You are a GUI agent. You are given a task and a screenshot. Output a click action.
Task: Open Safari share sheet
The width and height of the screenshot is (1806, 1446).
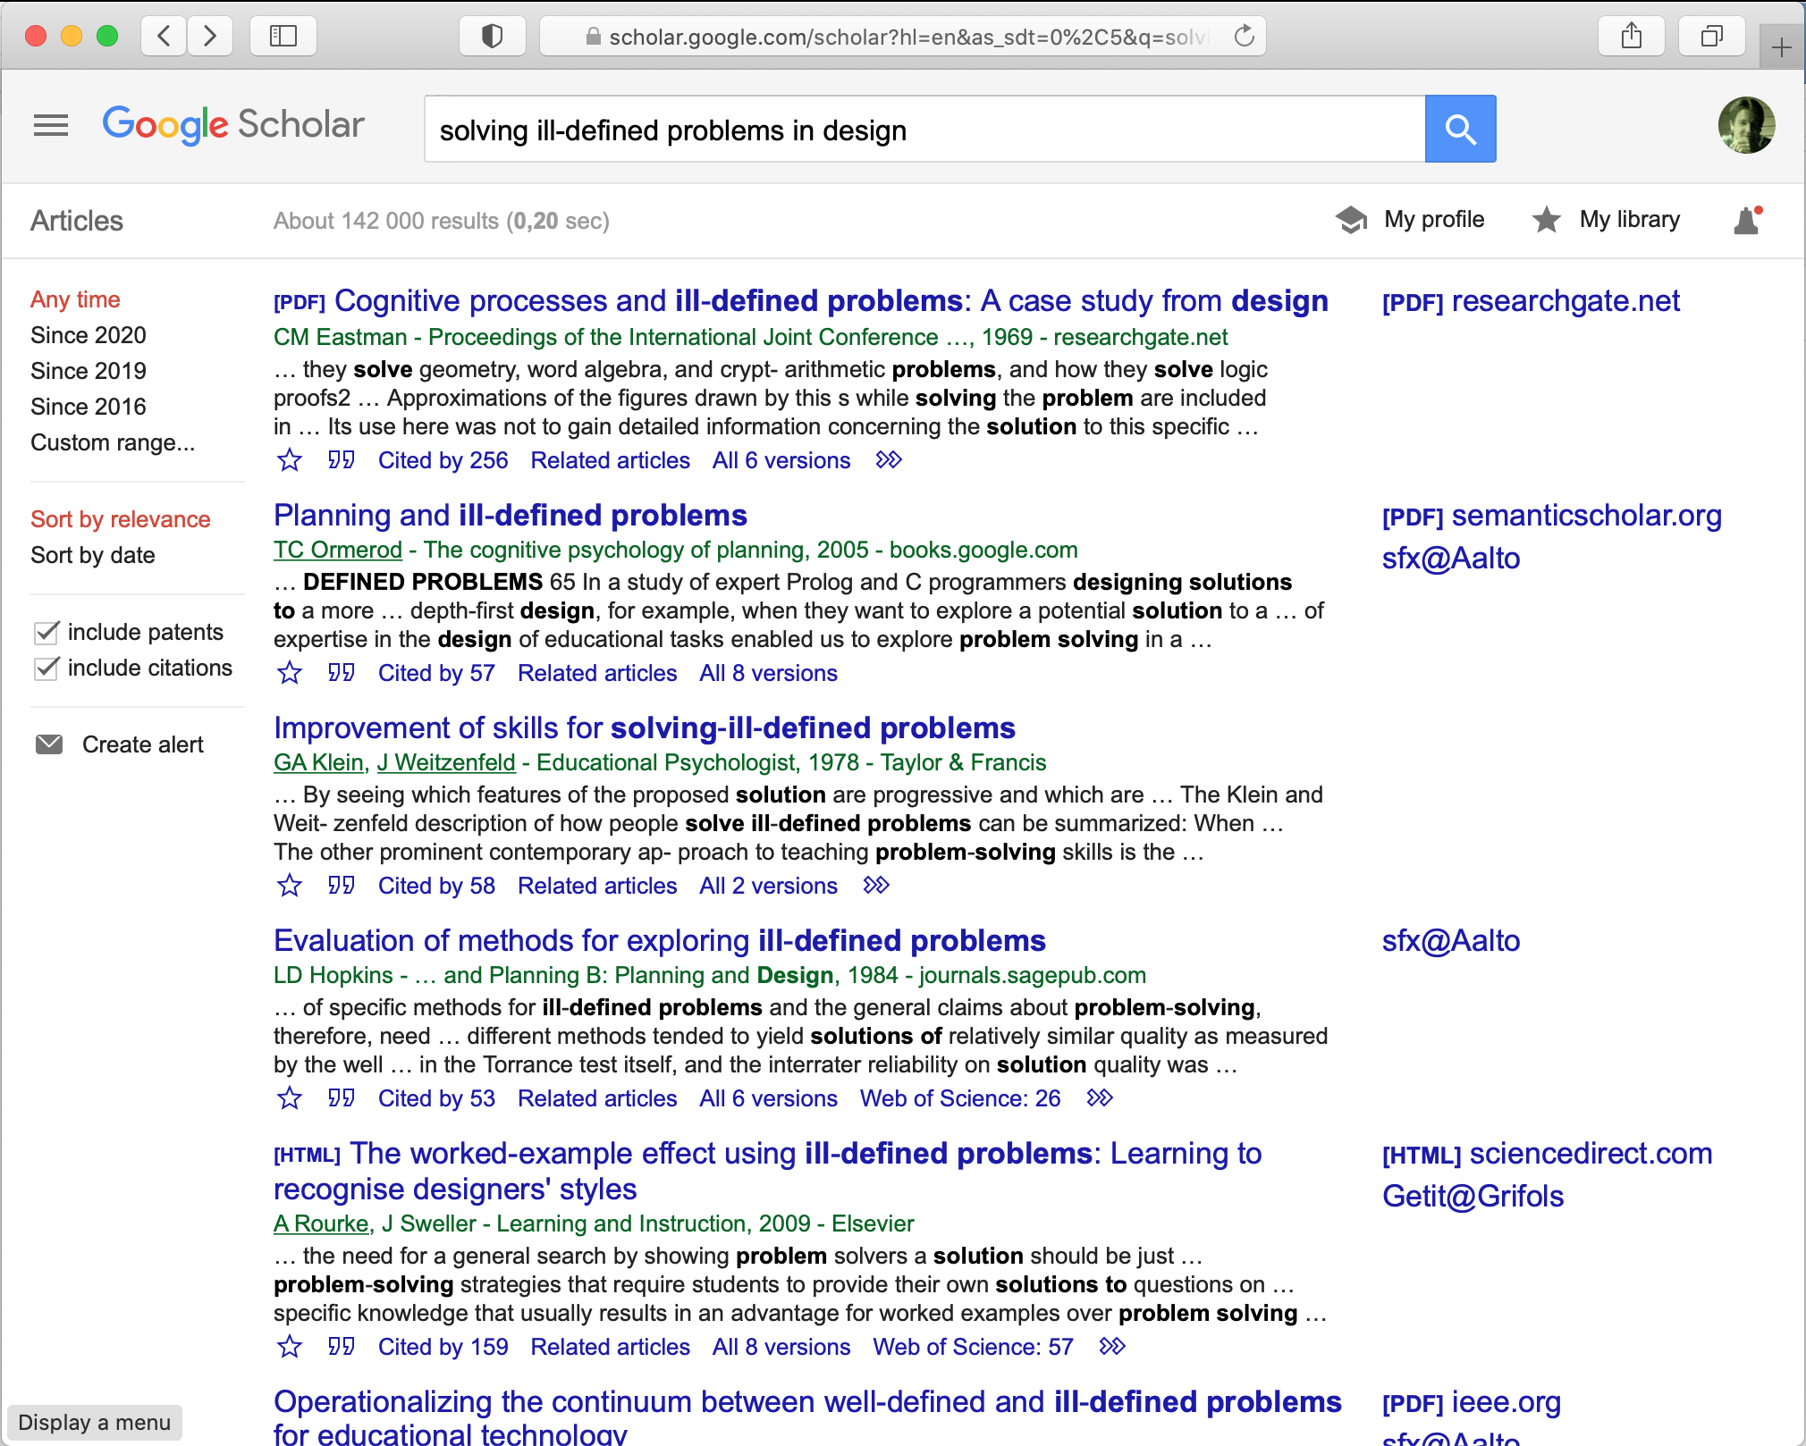pos(1632,37)
